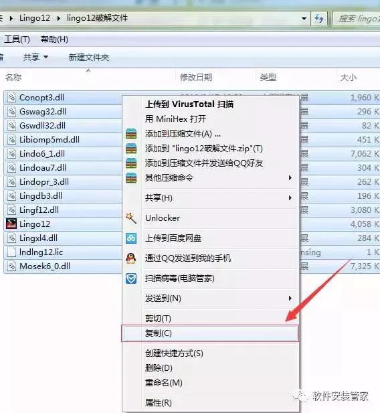Select file name Lindo6_1.dll
Screen dimensions: 380x413
point(42,154)
